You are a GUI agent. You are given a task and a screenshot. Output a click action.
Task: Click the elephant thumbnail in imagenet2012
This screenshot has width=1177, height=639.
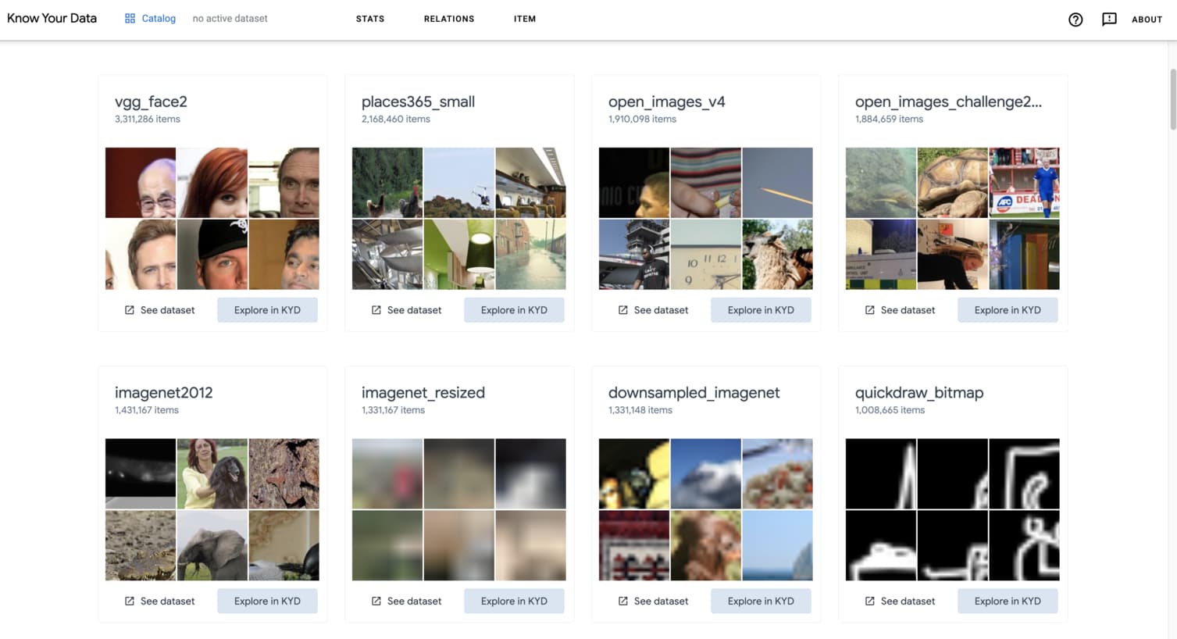(212, 545)
